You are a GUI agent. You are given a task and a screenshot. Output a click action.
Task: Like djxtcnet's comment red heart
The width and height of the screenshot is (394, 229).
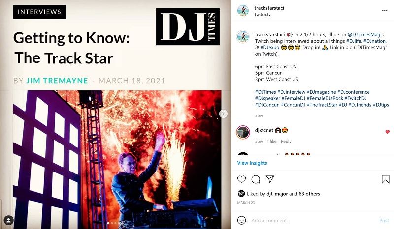coord(387,132)
